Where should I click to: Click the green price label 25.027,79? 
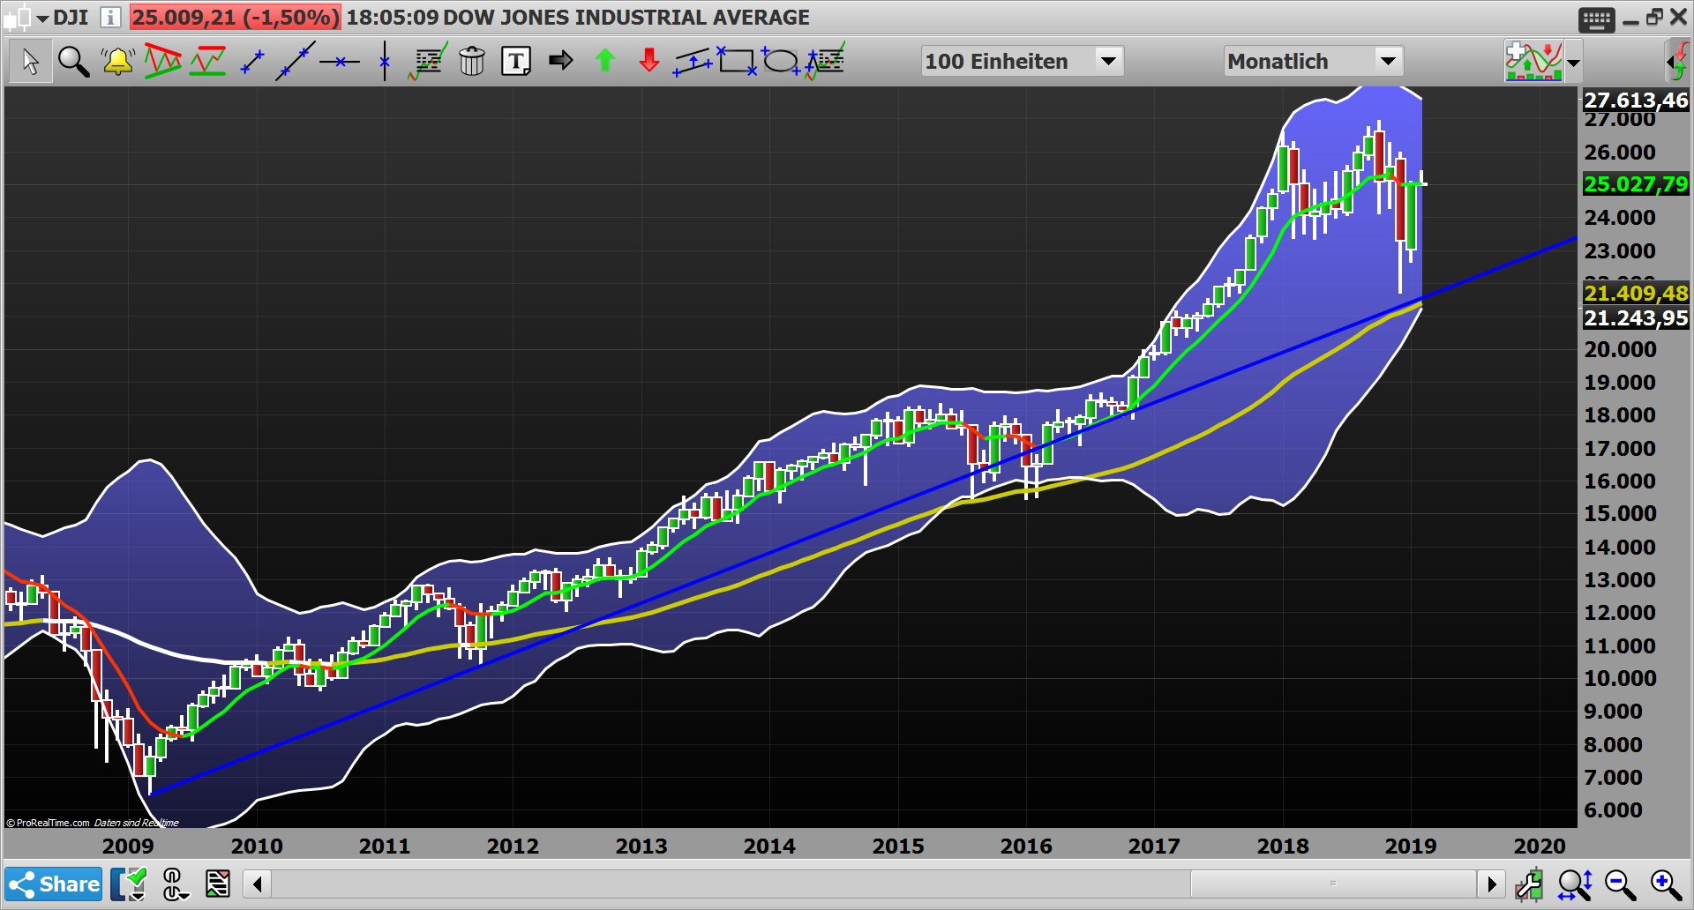1636,184
